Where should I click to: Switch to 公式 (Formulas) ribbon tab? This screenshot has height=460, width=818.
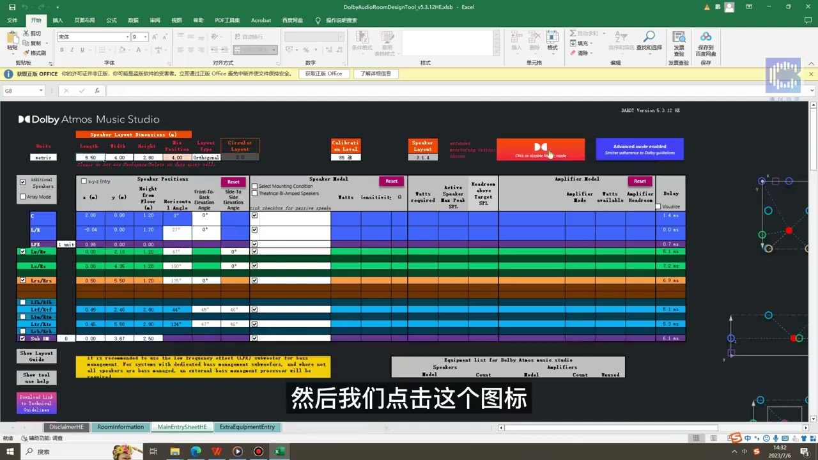coord(111,20)
